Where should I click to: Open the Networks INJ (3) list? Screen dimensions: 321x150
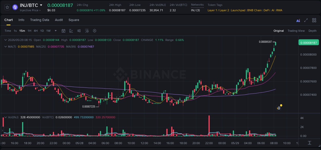pos(195,10)
